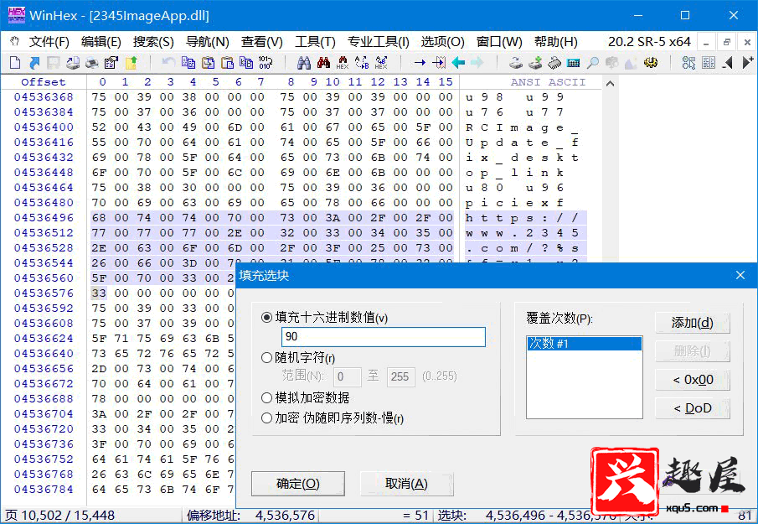This screenshot has width=758, height=524.
Task: Click the clipboard paste toolbar icon
Action: pyautogui.click(x=227, y=62)
